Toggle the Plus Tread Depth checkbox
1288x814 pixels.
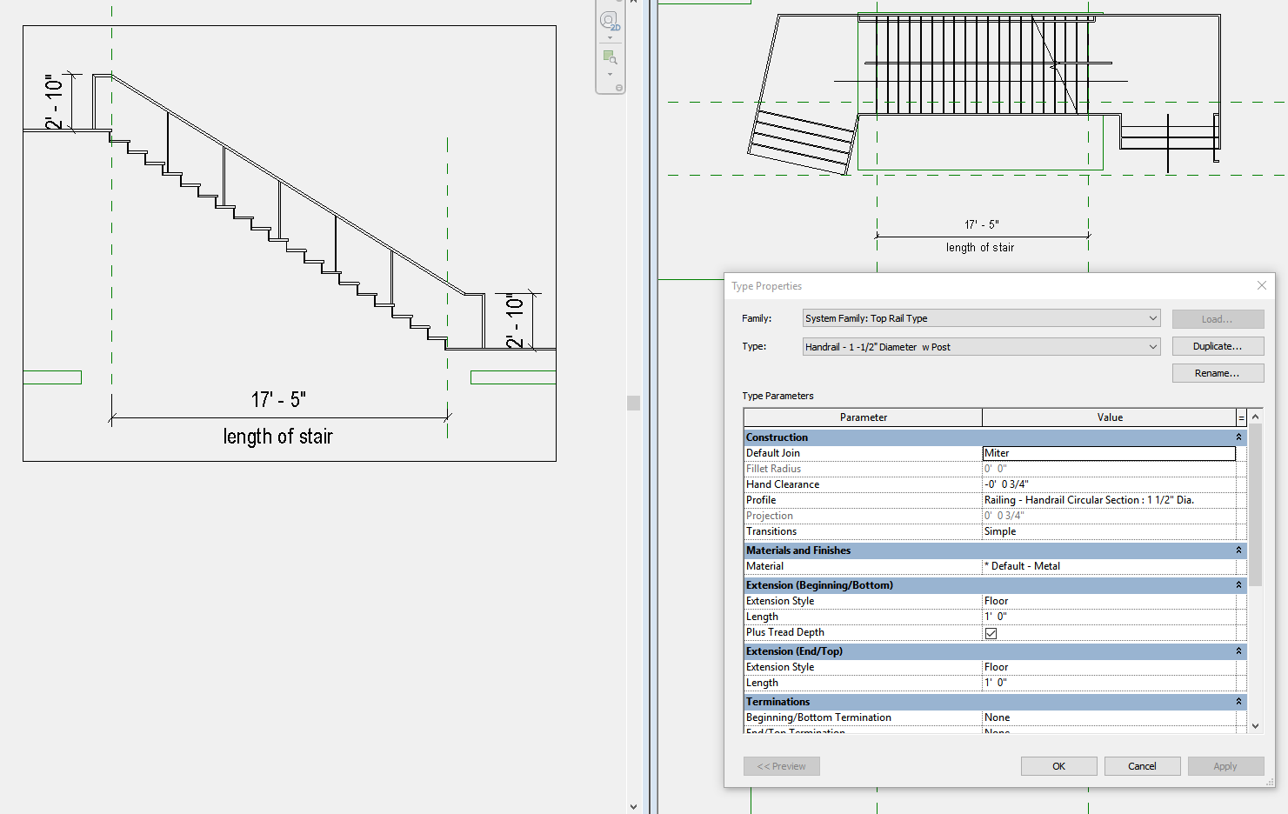(x=991, y=633)
